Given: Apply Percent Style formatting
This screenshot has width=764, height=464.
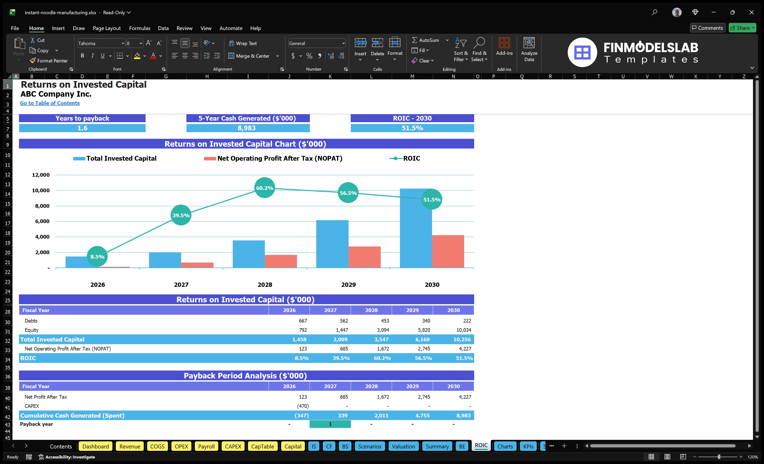Looking at the screenshot, I should coord(309,56).
